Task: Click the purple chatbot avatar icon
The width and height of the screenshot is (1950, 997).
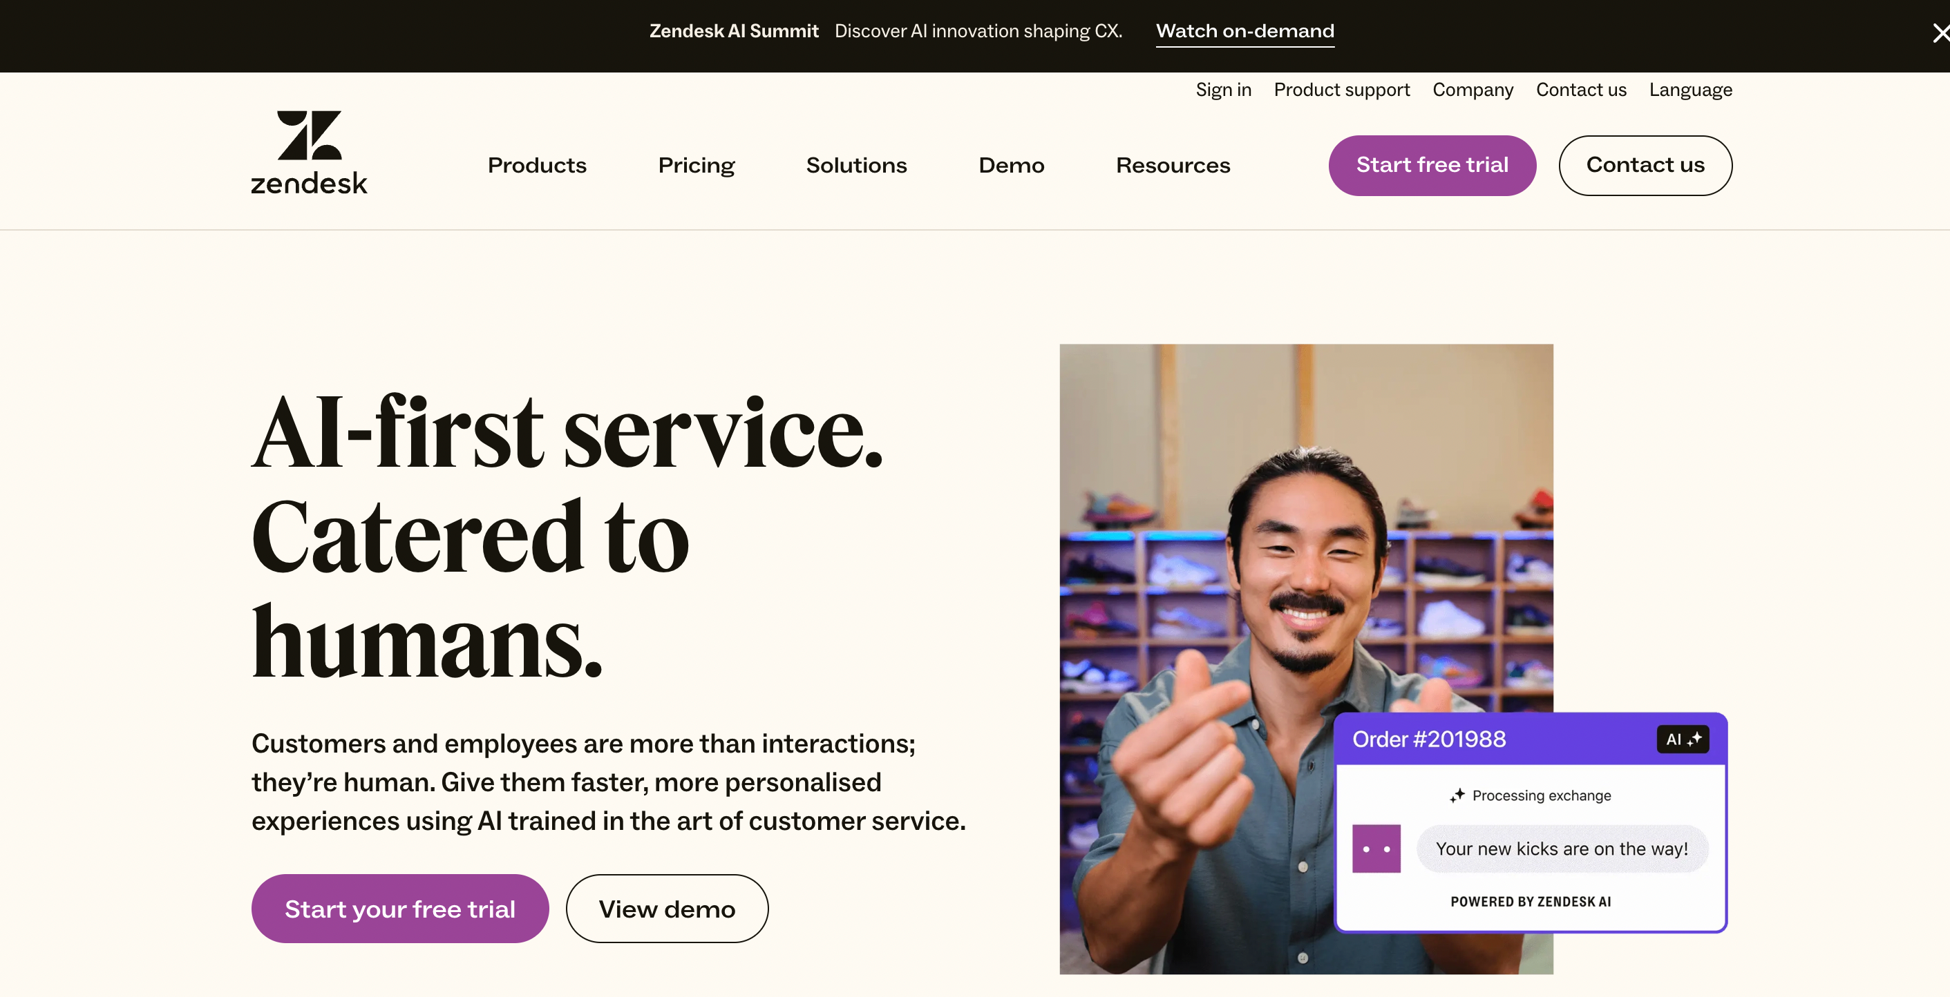Action: click(1376, 849)
